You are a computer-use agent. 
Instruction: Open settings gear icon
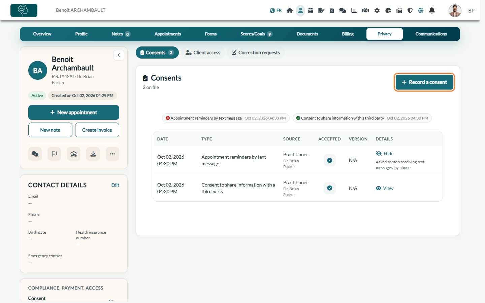(x=377, y=10)
